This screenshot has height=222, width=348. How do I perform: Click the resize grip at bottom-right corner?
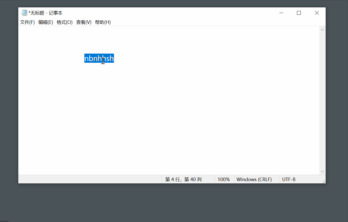(x=323, y=181)
